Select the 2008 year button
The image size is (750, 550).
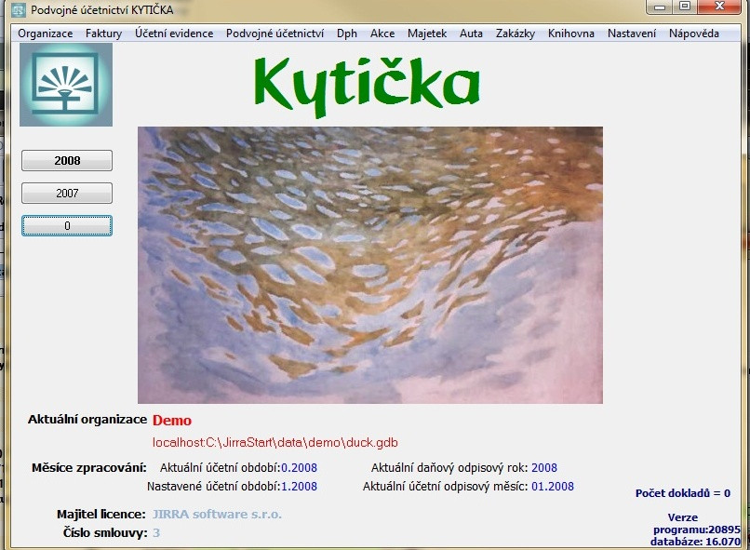pos(67,161)
